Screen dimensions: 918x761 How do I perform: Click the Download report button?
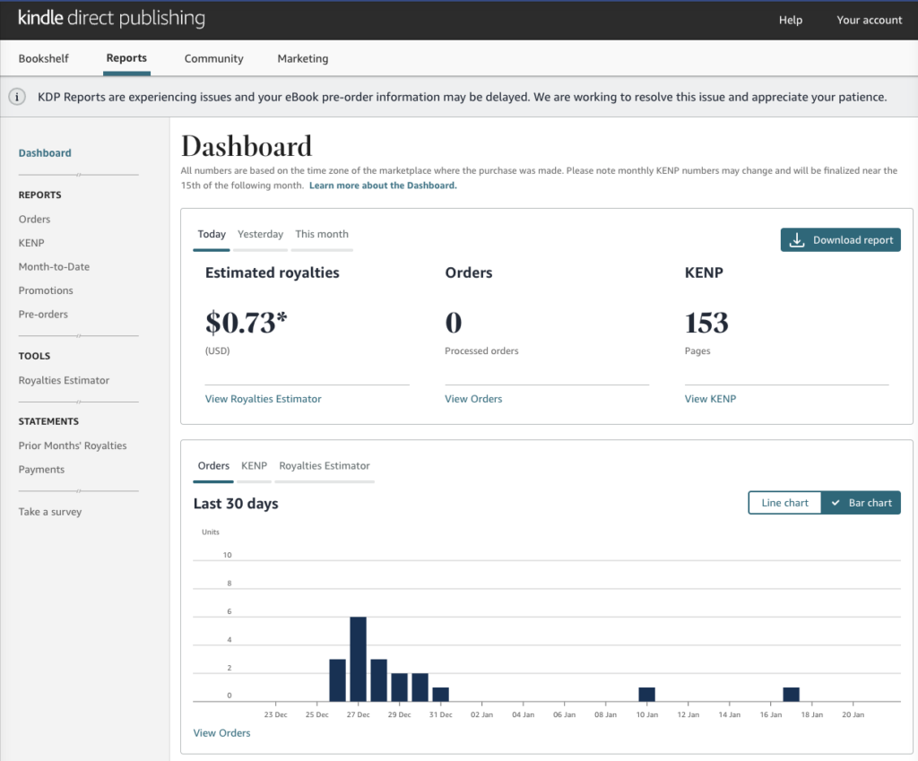tap(840, 240)
